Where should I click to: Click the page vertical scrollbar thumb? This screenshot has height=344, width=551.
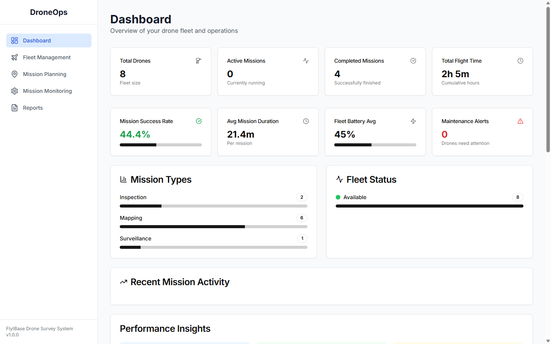548,80
